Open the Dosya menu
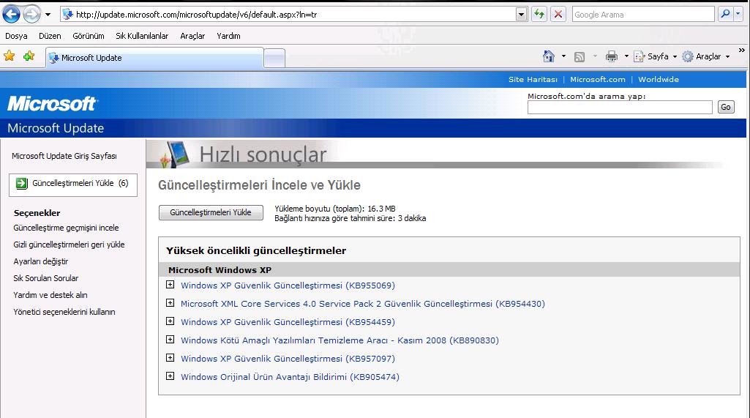 click(16, 36)
